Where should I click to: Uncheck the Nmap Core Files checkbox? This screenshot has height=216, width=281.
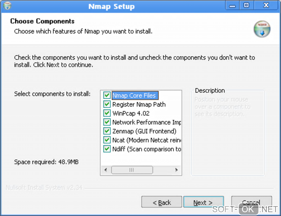click(x=107, y=95)
